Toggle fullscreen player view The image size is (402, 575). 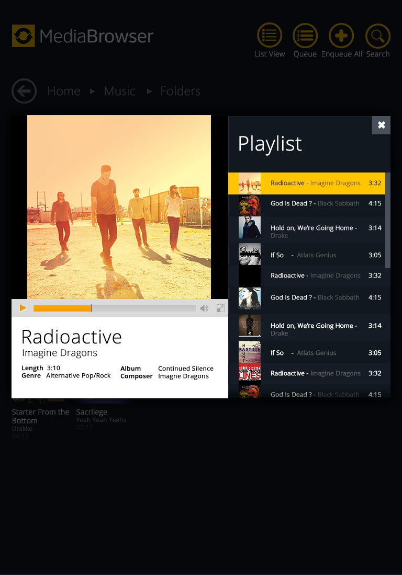[221, 308]
